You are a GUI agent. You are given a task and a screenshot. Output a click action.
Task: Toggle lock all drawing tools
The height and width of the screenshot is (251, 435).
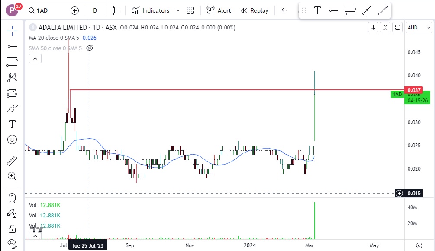click(x=12, y=229)
